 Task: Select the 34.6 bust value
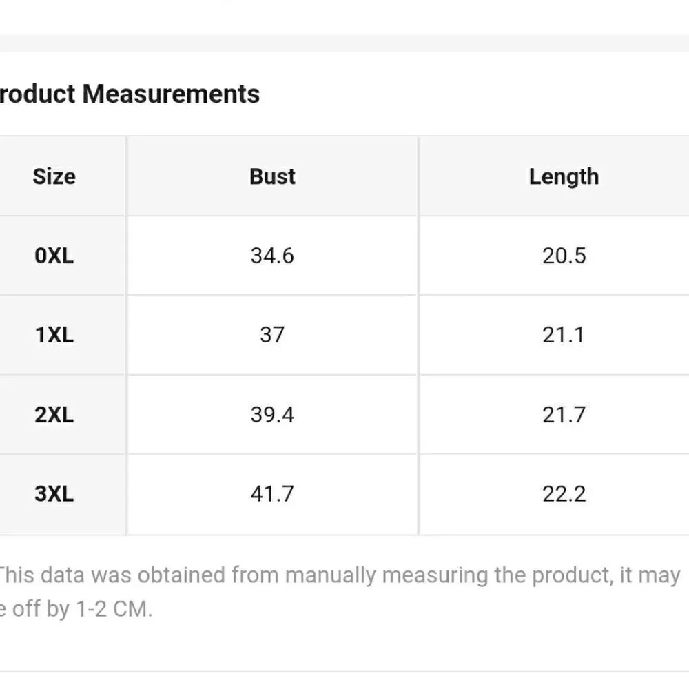pyautogui.click(x=272, y=256)
